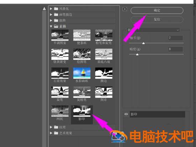
Task: Expand the 扭曲 folder triangle
Action: coord(51,20)
